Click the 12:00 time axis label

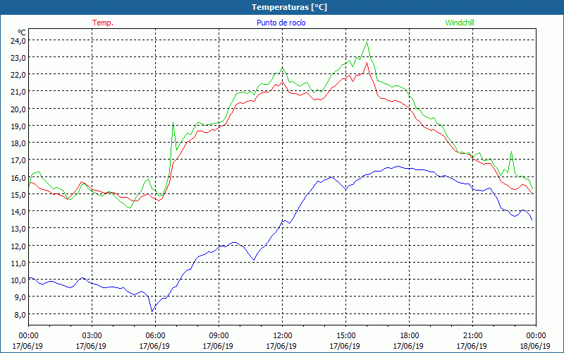coord(283,335)
